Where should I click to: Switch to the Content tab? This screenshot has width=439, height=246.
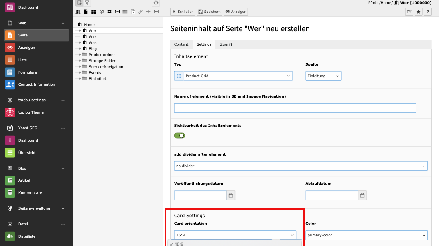point(181,44)
